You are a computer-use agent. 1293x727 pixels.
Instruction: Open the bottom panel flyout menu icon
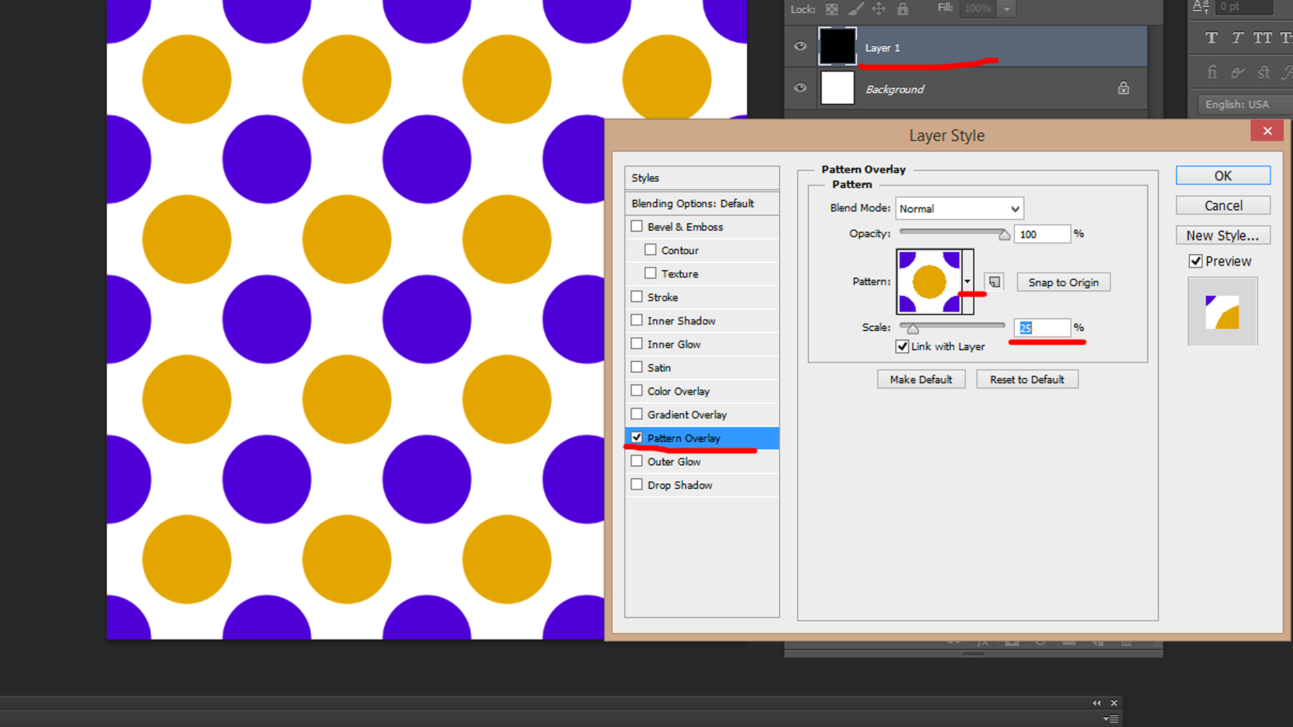pyautogui.click(x=1111, y=718)
